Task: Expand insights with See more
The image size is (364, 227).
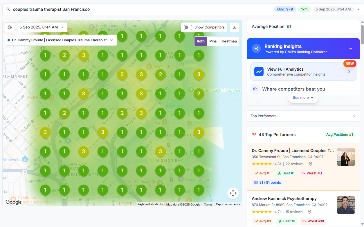Action: [x=303, y=98]
